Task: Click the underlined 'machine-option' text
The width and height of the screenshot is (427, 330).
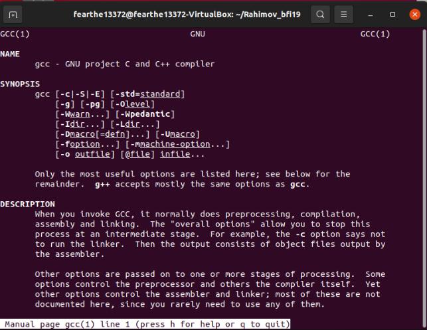Action: pyautogui.click(x=175, y=144)
